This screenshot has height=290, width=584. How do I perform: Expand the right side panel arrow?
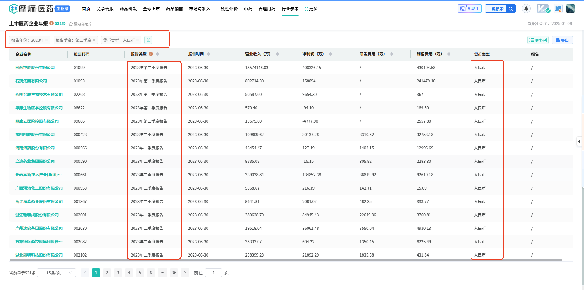click(579, 142)
